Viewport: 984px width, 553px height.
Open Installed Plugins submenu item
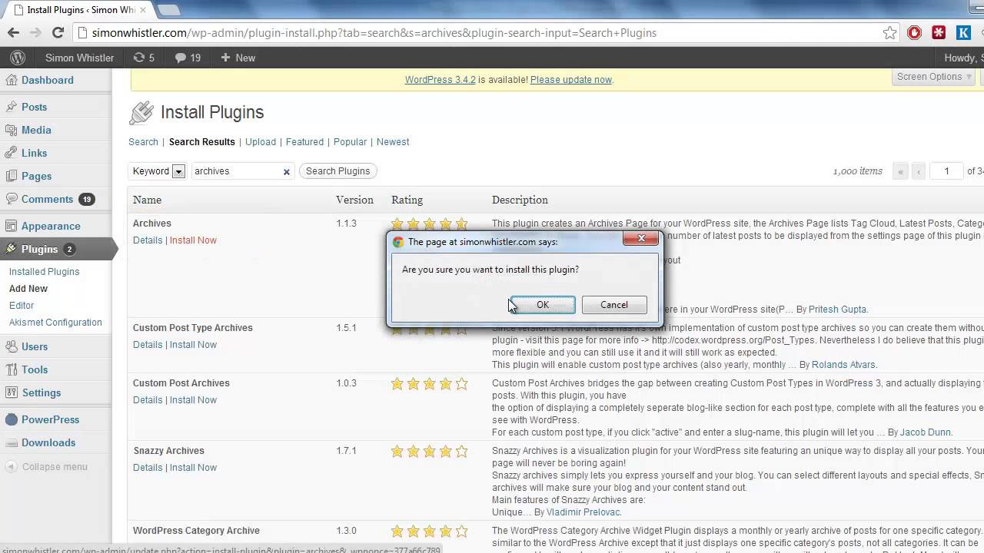coord(44,271)
